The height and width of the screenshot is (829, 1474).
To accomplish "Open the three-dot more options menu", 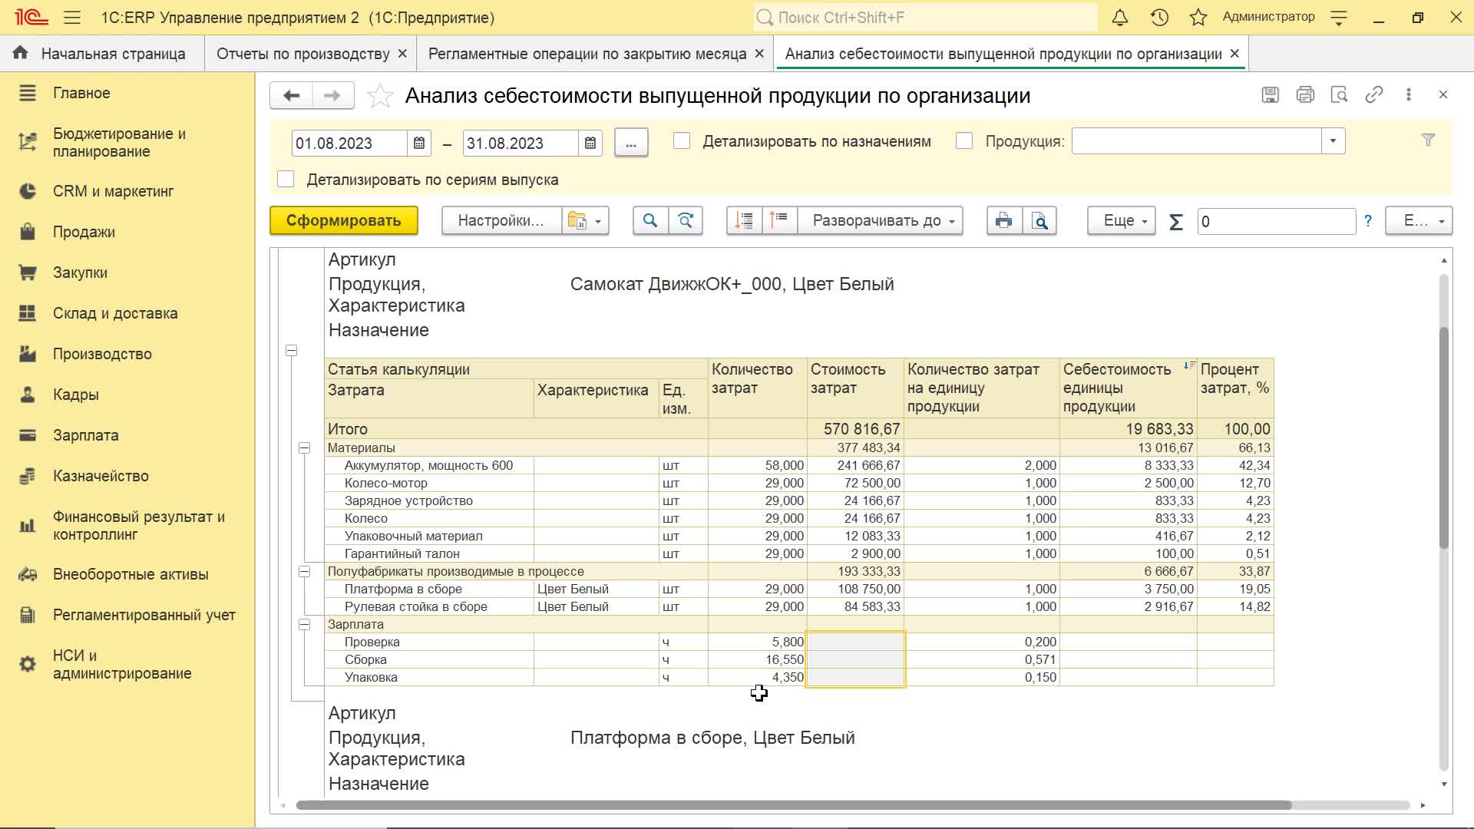I will coord(1408,94).
